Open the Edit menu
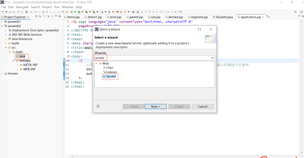 coord(11,7)
